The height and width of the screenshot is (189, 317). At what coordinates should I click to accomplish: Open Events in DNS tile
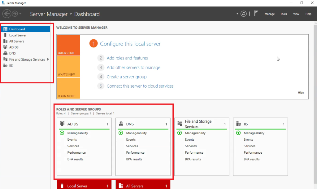131,139
